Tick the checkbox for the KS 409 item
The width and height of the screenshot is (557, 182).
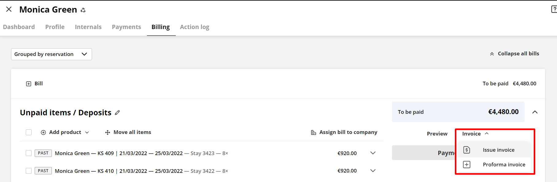[29, 153]
